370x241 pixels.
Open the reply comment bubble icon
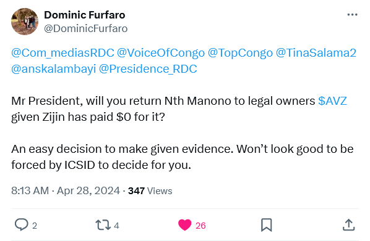22,225
